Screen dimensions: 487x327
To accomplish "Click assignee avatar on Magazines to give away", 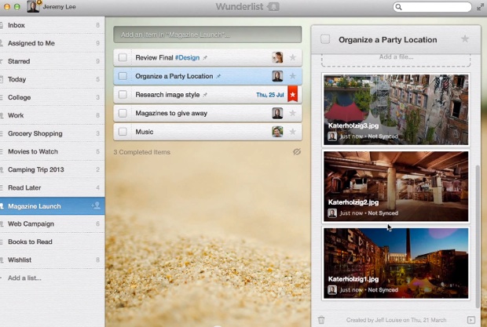I will [x=277, y=113].
